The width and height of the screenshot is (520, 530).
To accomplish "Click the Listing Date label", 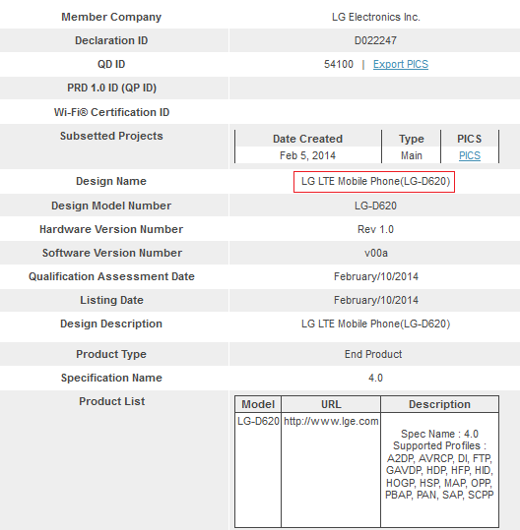I will [x=111, y=300].
